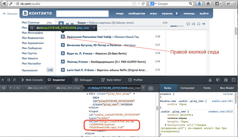Open the Мои Аудиозаписи link
This screenshot has height=137, width=238.
pos(33,42)
